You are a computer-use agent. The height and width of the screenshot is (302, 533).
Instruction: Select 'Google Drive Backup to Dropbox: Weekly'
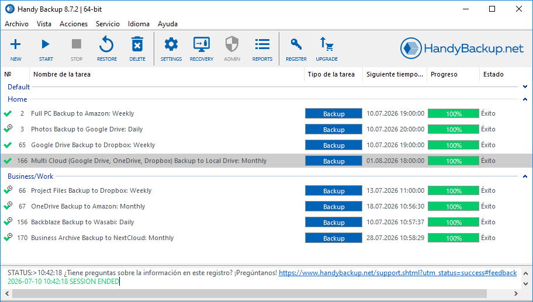click(x=93, y=145)
